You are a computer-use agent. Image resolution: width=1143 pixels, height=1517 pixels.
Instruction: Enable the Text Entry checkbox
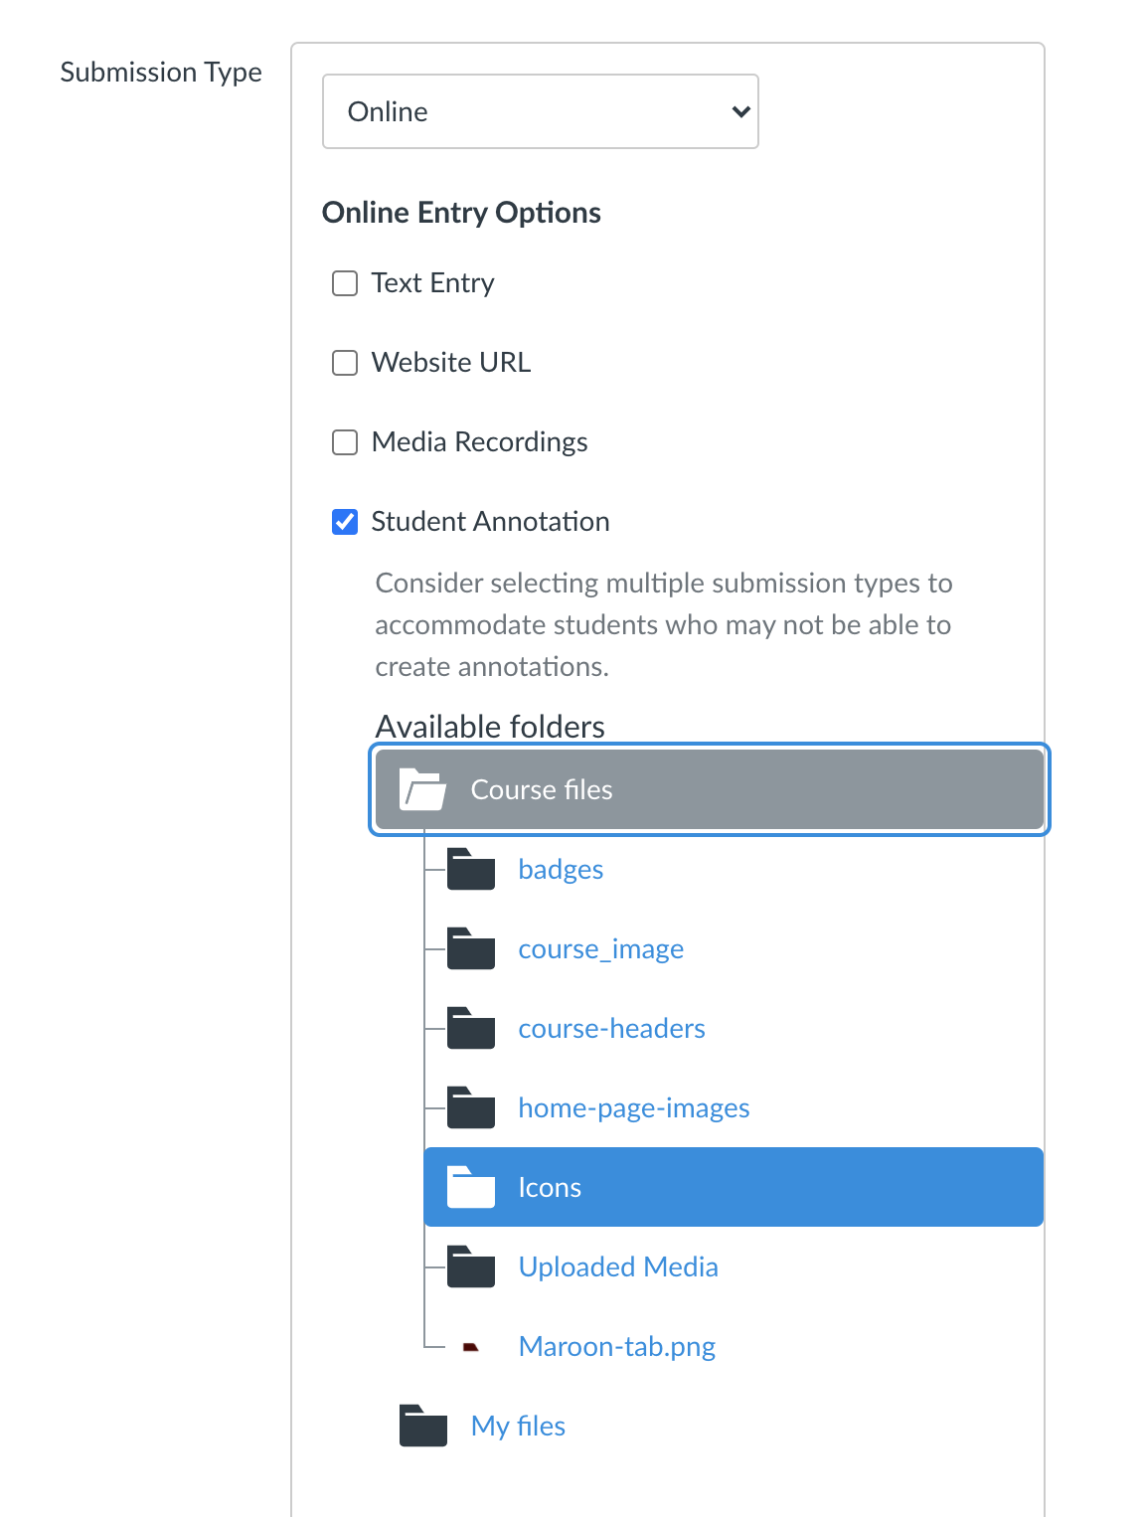click(345, 283)
